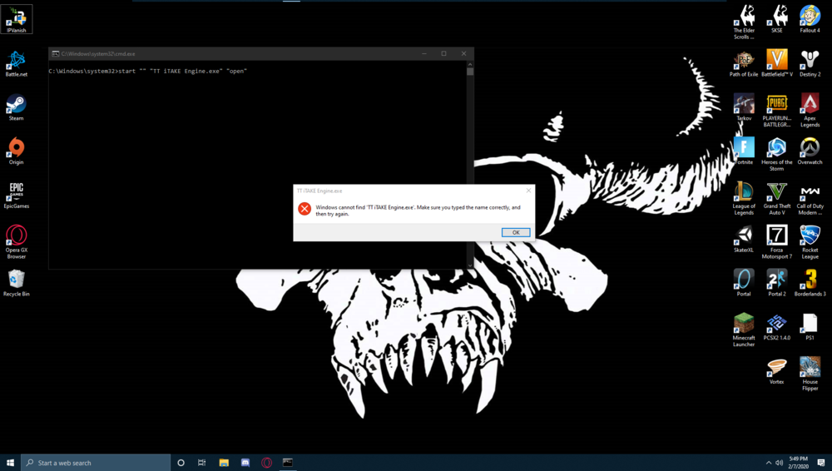The width and height of the screenshot is (832, 471).
Task: Show hidden system tray icons
Action: coord(768,463)
